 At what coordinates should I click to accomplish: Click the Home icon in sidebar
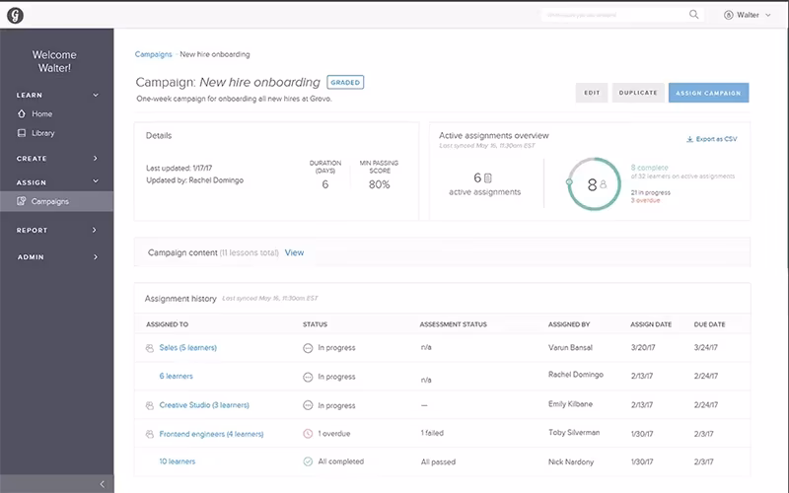[x=22, y=114]
